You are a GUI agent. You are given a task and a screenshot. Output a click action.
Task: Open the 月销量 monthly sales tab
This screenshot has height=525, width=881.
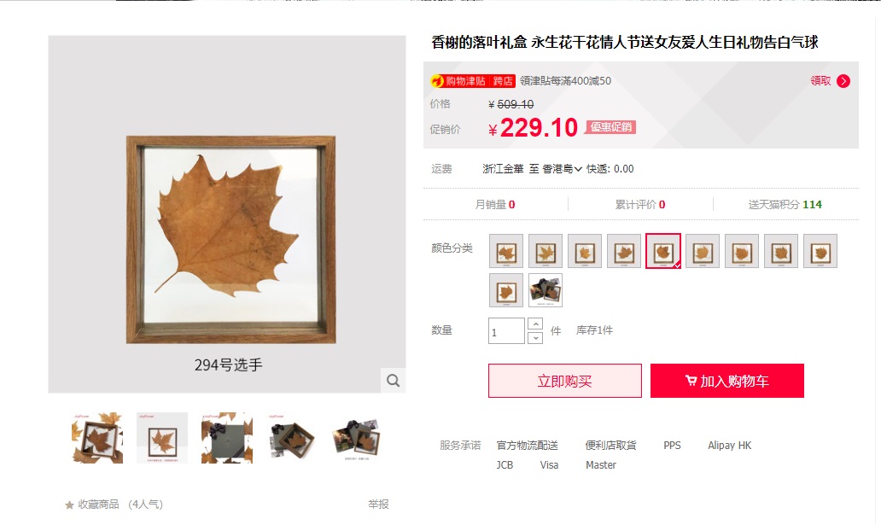tap(495, 205)
